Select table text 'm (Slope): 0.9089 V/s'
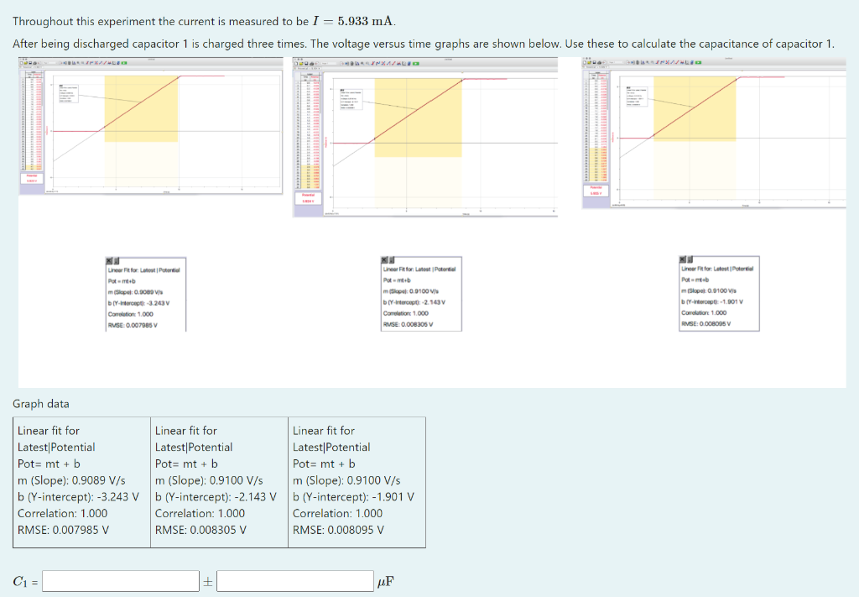 71,480
